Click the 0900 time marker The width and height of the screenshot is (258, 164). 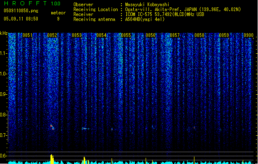pyautogui.click(x=249, y=35)
